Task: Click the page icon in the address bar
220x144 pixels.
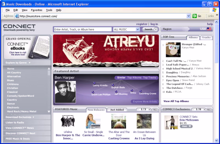Action: tap(17, 16)
